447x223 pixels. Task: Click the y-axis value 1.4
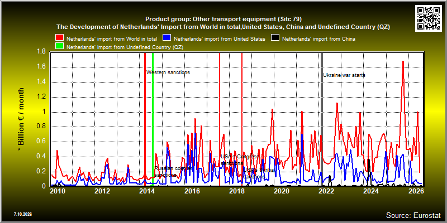pos(42,82)
